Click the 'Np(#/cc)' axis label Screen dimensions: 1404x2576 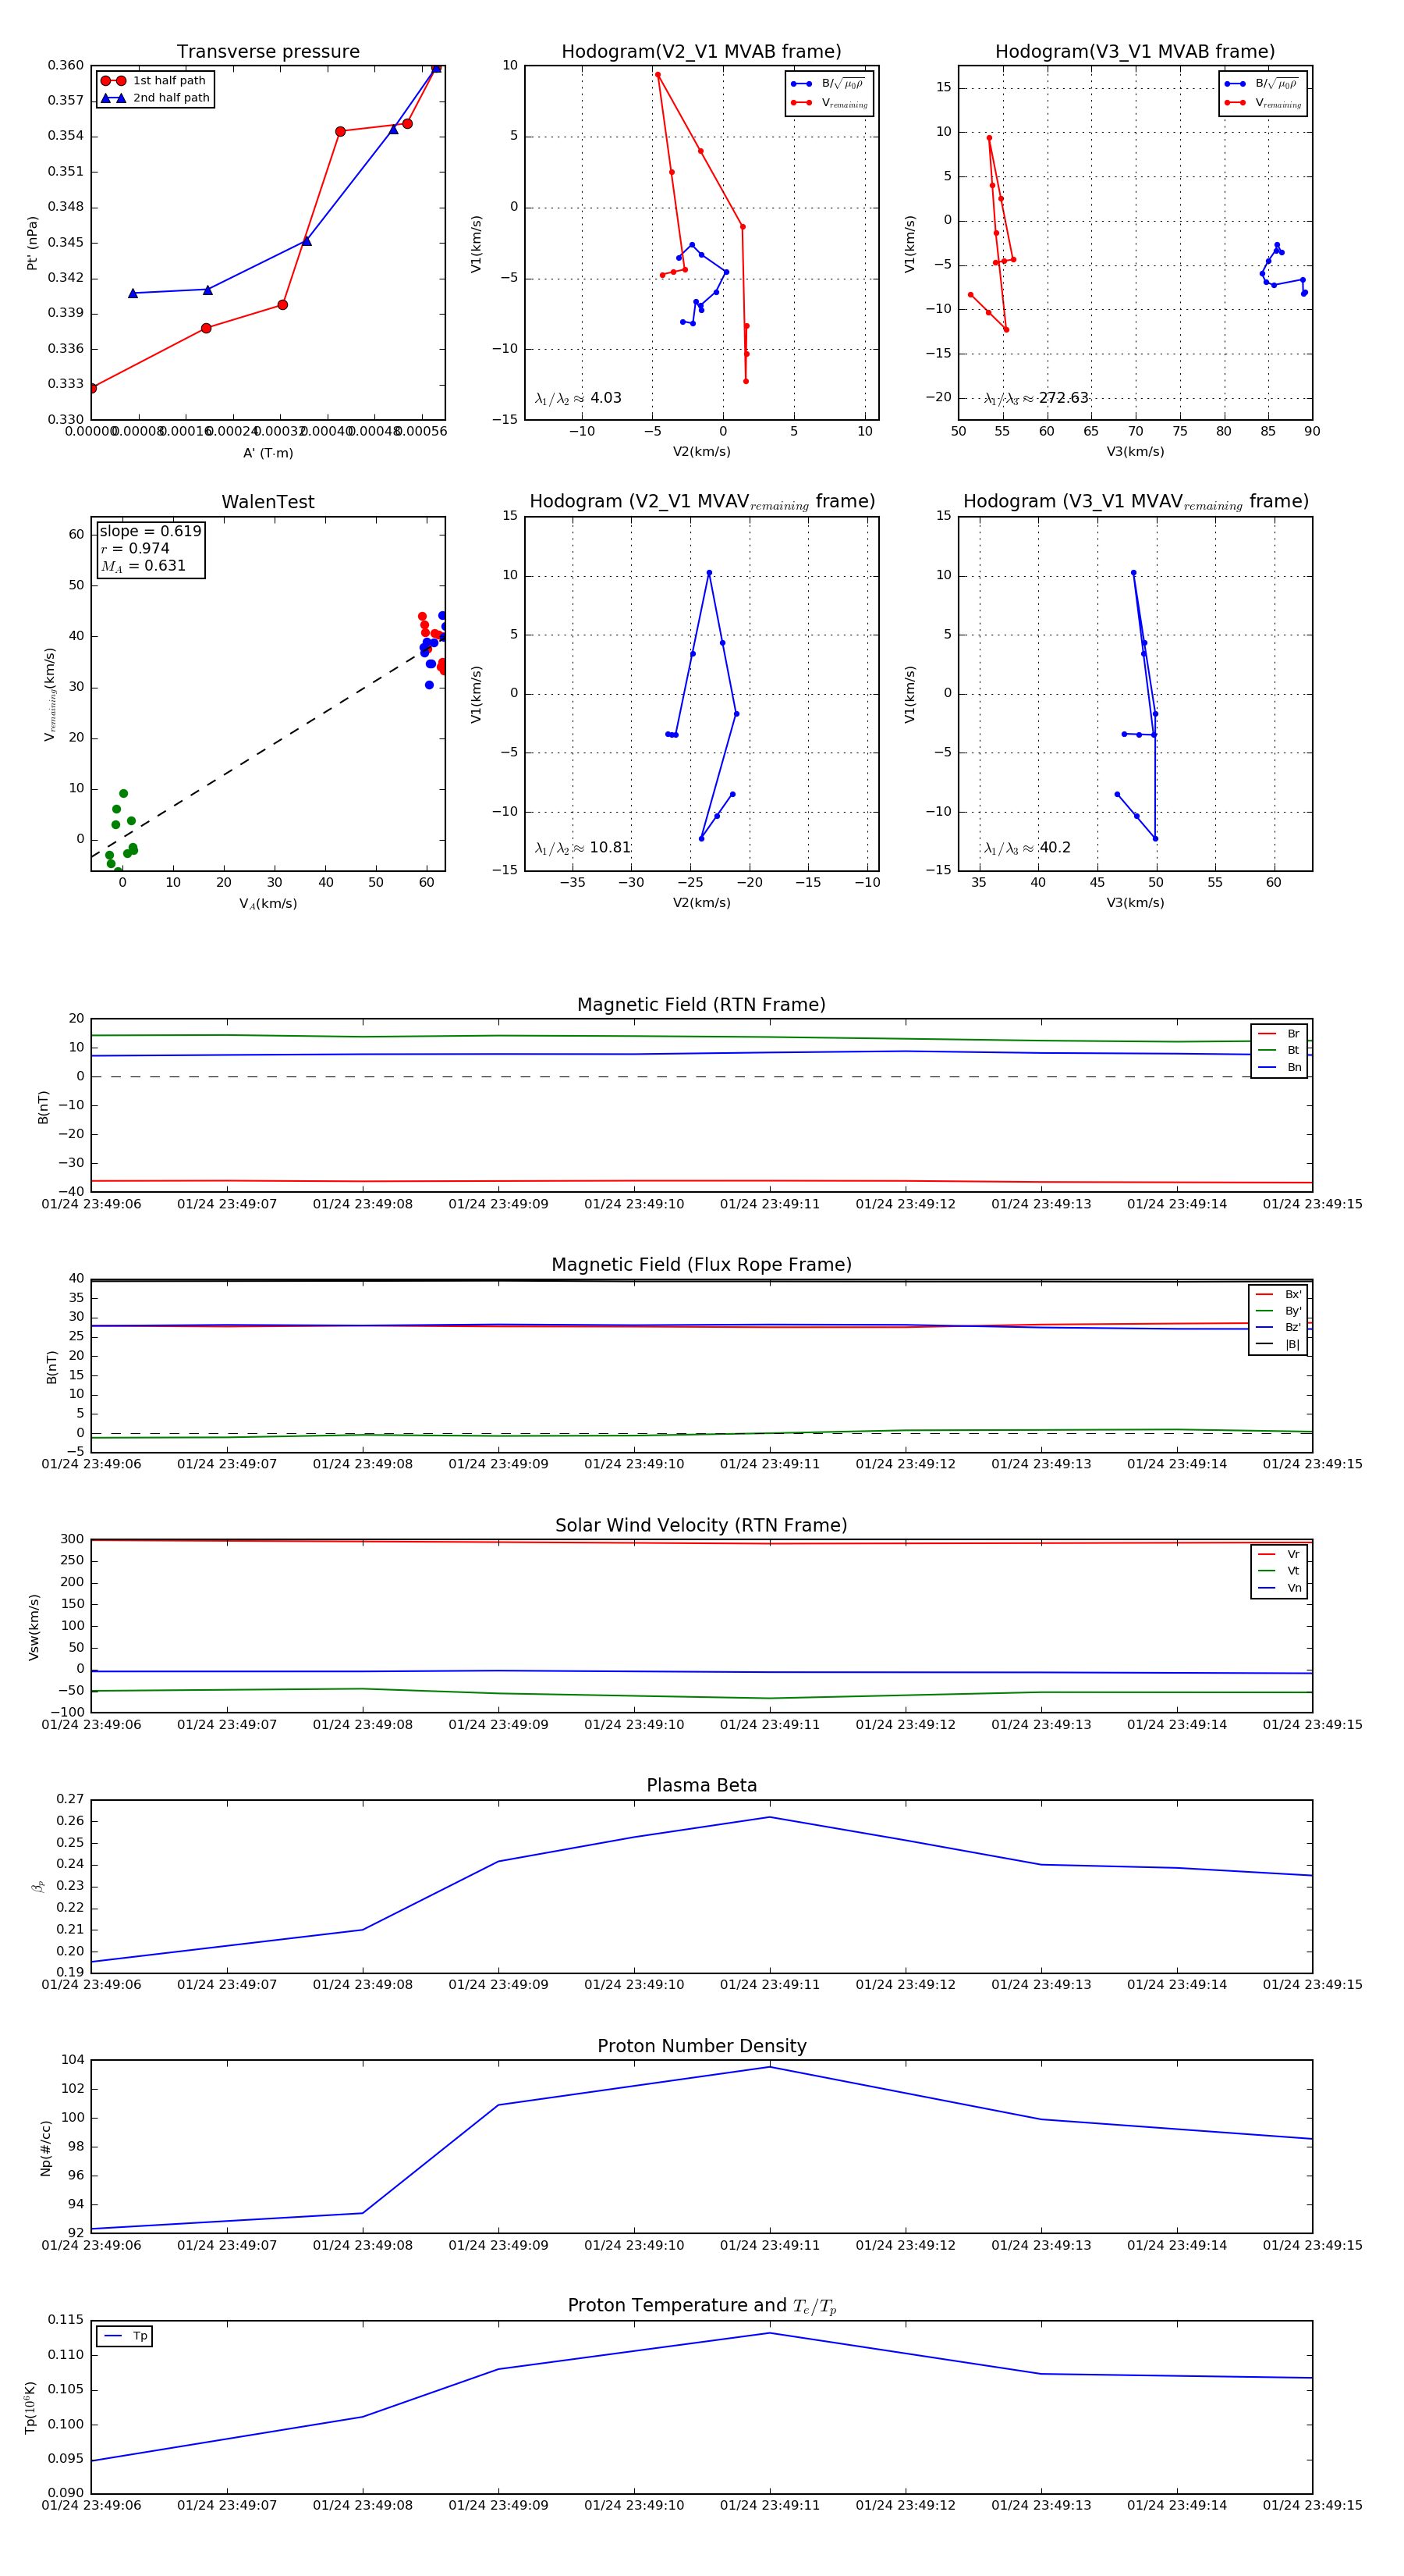click(45, 2147)
